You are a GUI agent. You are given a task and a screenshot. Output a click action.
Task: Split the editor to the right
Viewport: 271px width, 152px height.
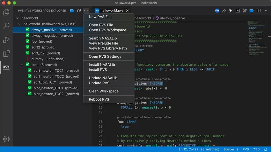[x=259, y=11]
